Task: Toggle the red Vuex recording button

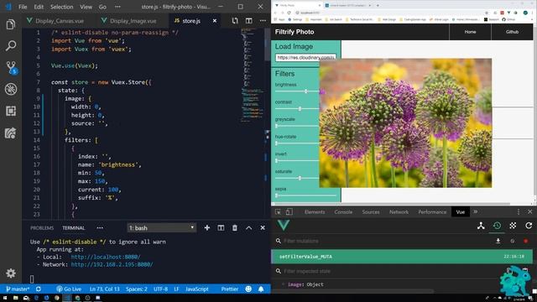Action: pos(526,241)
